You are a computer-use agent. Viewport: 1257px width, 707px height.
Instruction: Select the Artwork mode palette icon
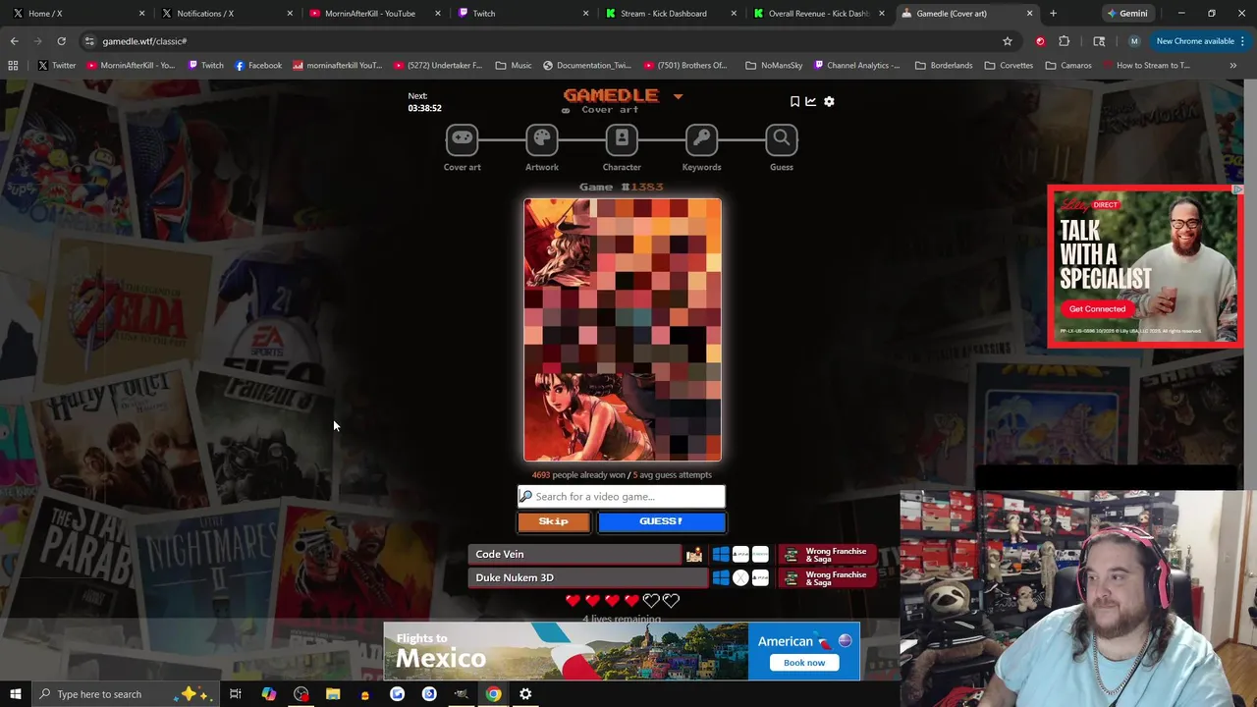tap(541, 140)
